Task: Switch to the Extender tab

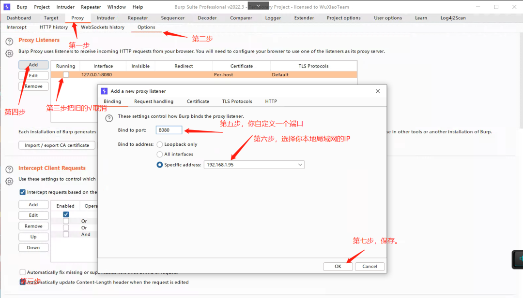Action: pyautogui.click(x=304, y=18)
